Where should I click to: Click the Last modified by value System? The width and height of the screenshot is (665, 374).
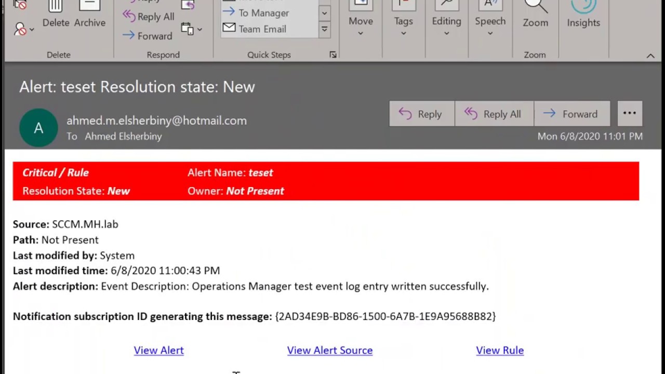click(x=117, y=255)
